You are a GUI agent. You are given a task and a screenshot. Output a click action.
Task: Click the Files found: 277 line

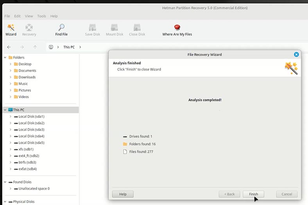pos(138,152)
